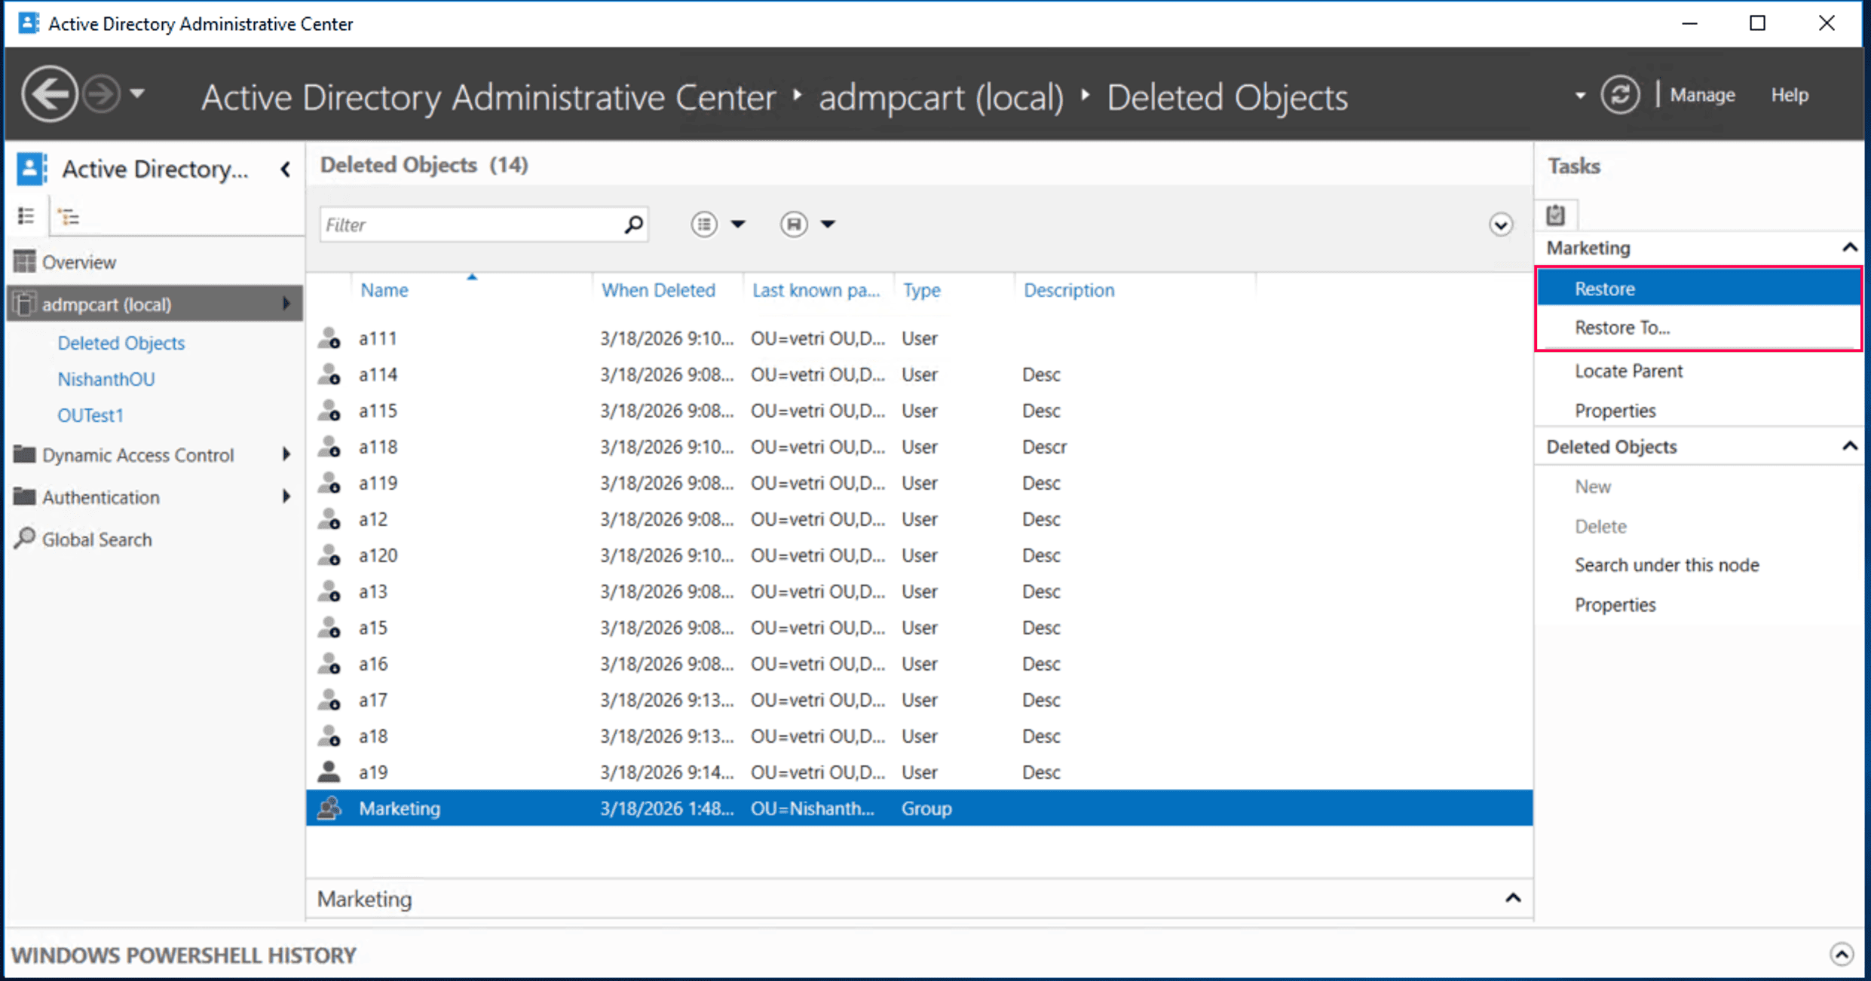The image size is (1871, 981).
Task: Switch to the list view icon in navigation pane
Action: click(25, 215)
